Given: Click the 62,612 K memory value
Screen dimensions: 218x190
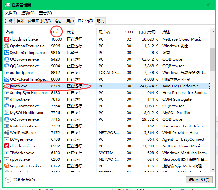Looking at the screenshot, I should [x=150, y=59].
